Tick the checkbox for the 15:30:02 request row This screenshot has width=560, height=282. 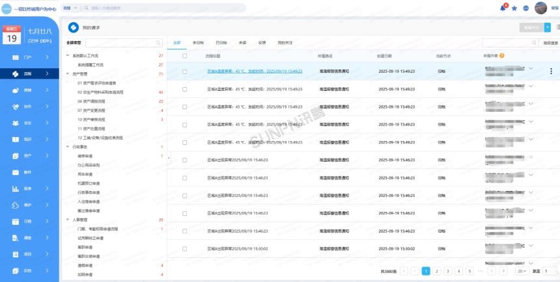(185, 248)
